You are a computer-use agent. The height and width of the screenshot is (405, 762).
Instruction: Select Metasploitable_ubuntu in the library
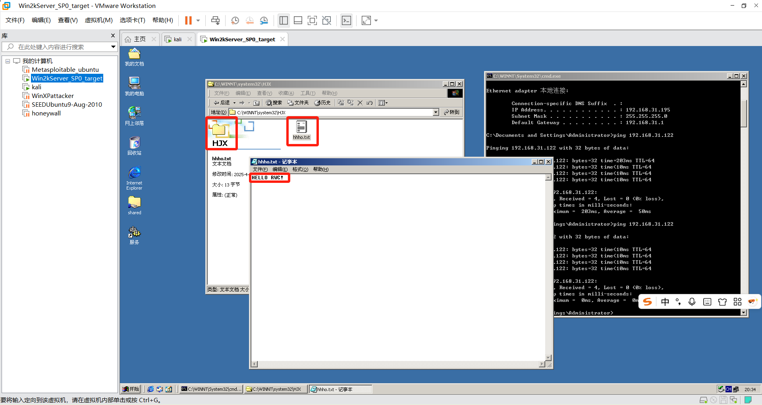pos(65,70)
